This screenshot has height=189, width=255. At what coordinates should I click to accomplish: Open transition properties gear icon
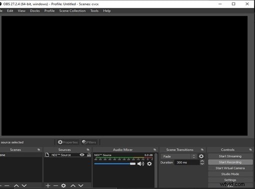click(x=201, y=157)
